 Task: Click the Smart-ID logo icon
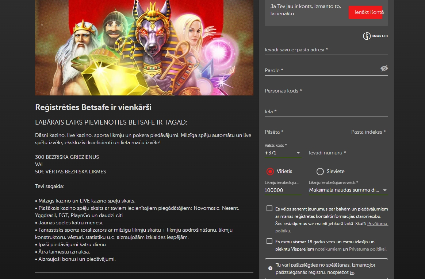(375, 36)
